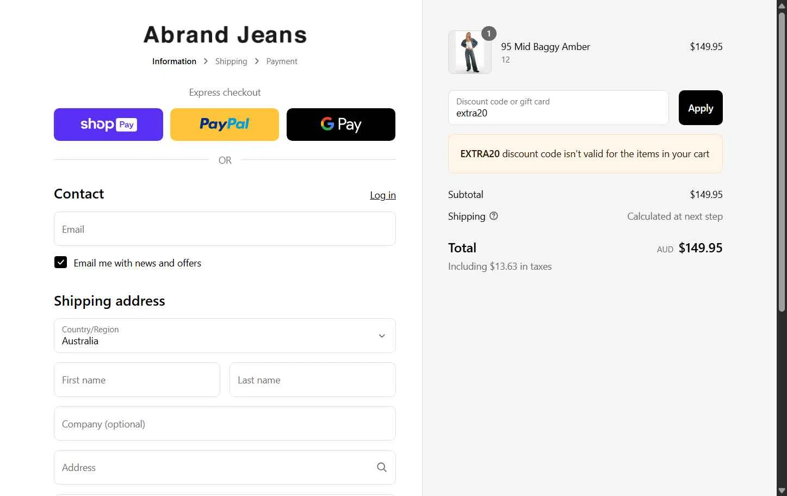Uncheck Email me with news and offers

point(60,263)
